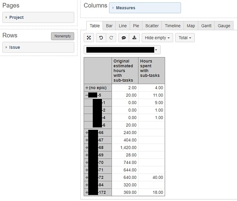Image resolution: width=237 pixels, height=201 pixels.
Task: Open the Hide empty dropdown
Action: (157, 38)
